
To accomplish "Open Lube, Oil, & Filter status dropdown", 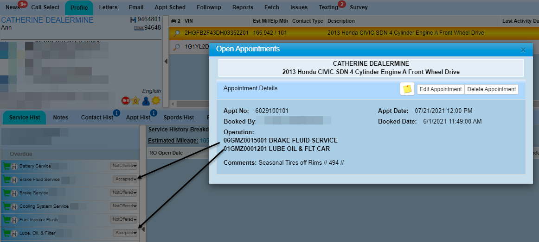I will [126, 233].
